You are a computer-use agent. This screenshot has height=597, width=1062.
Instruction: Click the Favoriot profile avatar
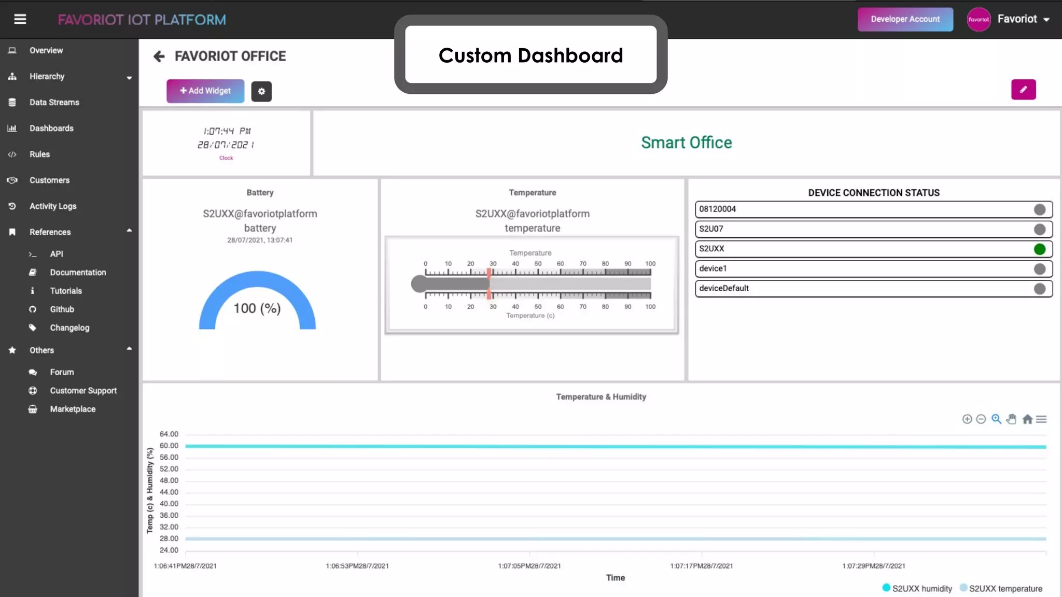(979, 19)
